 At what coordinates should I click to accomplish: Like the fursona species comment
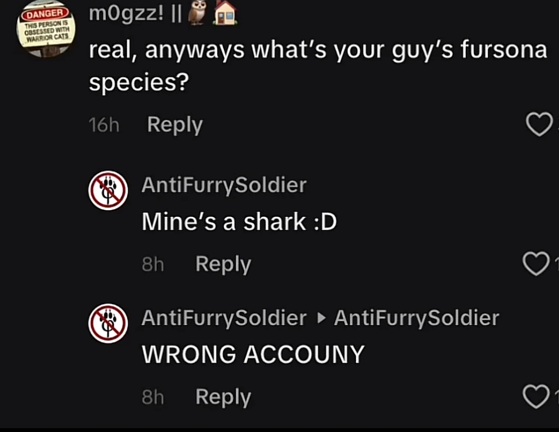tap(539, 125)
